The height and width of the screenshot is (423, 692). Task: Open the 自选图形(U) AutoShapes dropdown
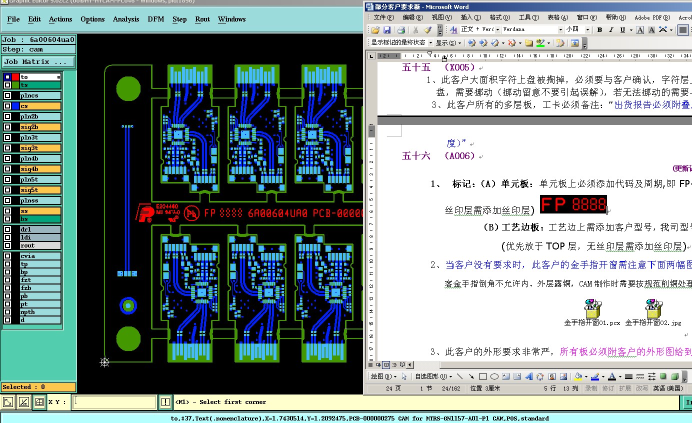click(433, 376)
